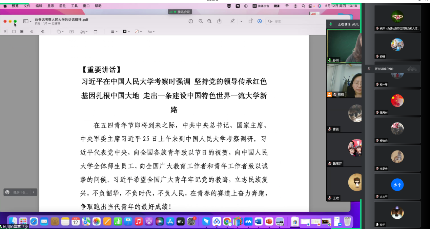Image resolution: width=430 pixels, height=229 pixels.
Task: Open the border color dropdown
Action: coord(126,31)
